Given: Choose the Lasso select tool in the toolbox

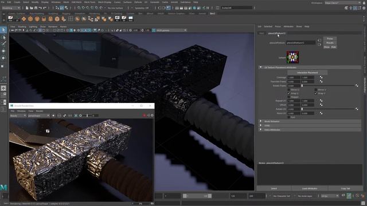Looking at the screenshot, I should point(3,37).
